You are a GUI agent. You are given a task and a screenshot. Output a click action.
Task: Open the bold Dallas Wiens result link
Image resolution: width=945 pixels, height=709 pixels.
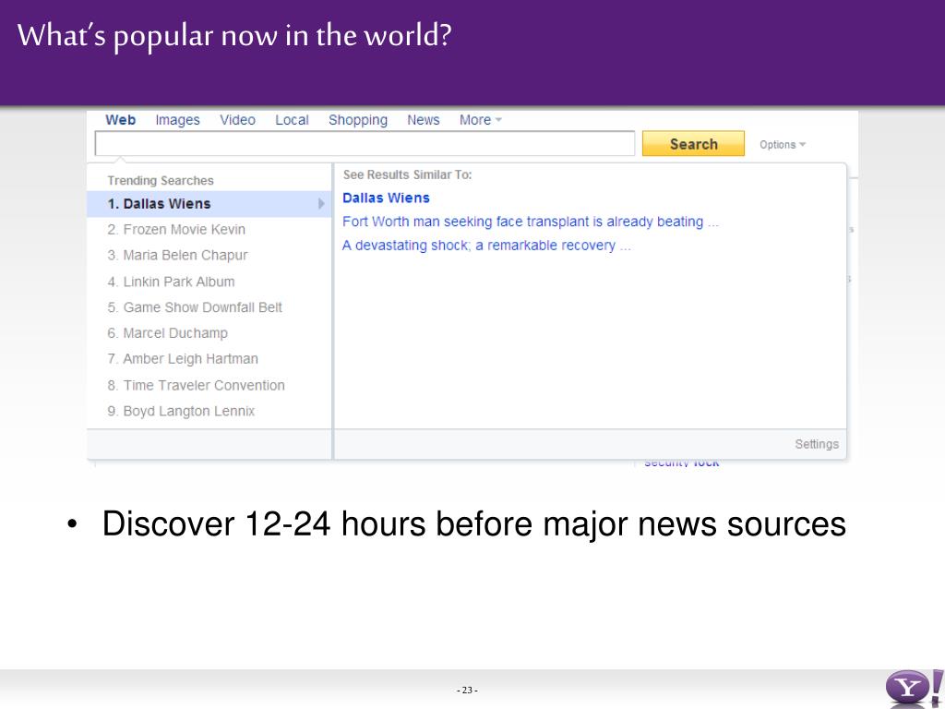click(x=386, y=198)
